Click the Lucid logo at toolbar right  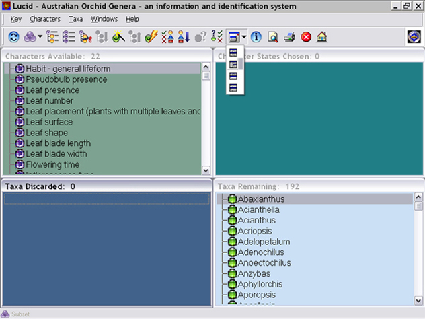point(414,36)
